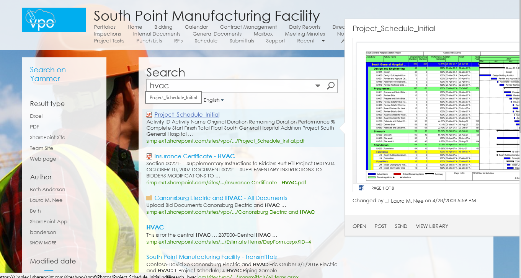This screenshot has height=278, width=521.
Task: Click PDF icon beside Insurance Certificate result
Action: (149, 156)
